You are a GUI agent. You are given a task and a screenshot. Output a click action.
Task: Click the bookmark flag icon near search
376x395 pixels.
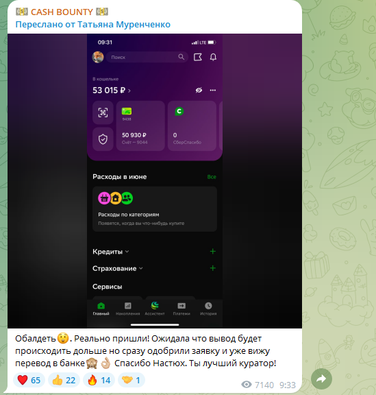click(x=198, y=57)
